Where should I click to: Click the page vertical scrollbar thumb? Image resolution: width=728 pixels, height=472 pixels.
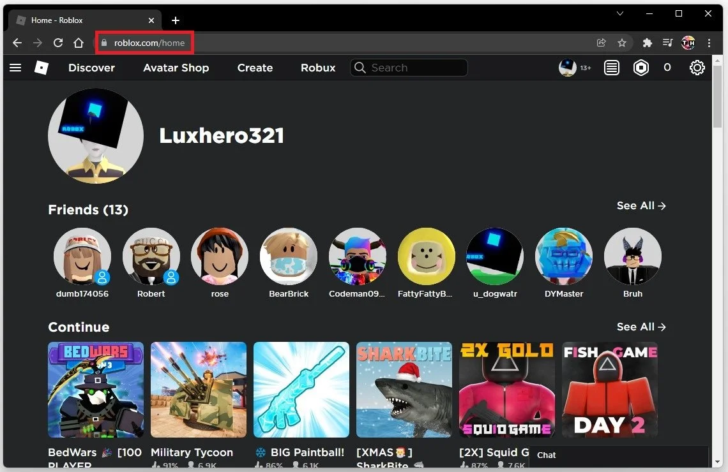717,96
